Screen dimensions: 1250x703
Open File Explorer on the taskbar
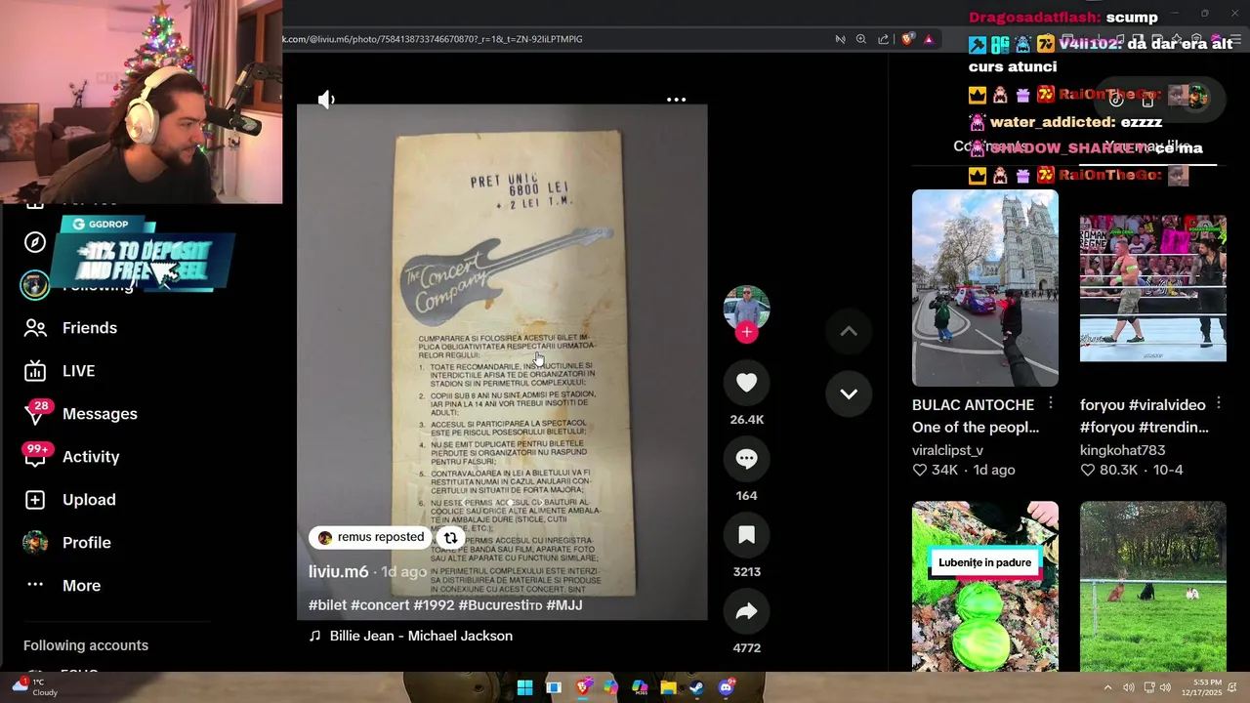668,688
